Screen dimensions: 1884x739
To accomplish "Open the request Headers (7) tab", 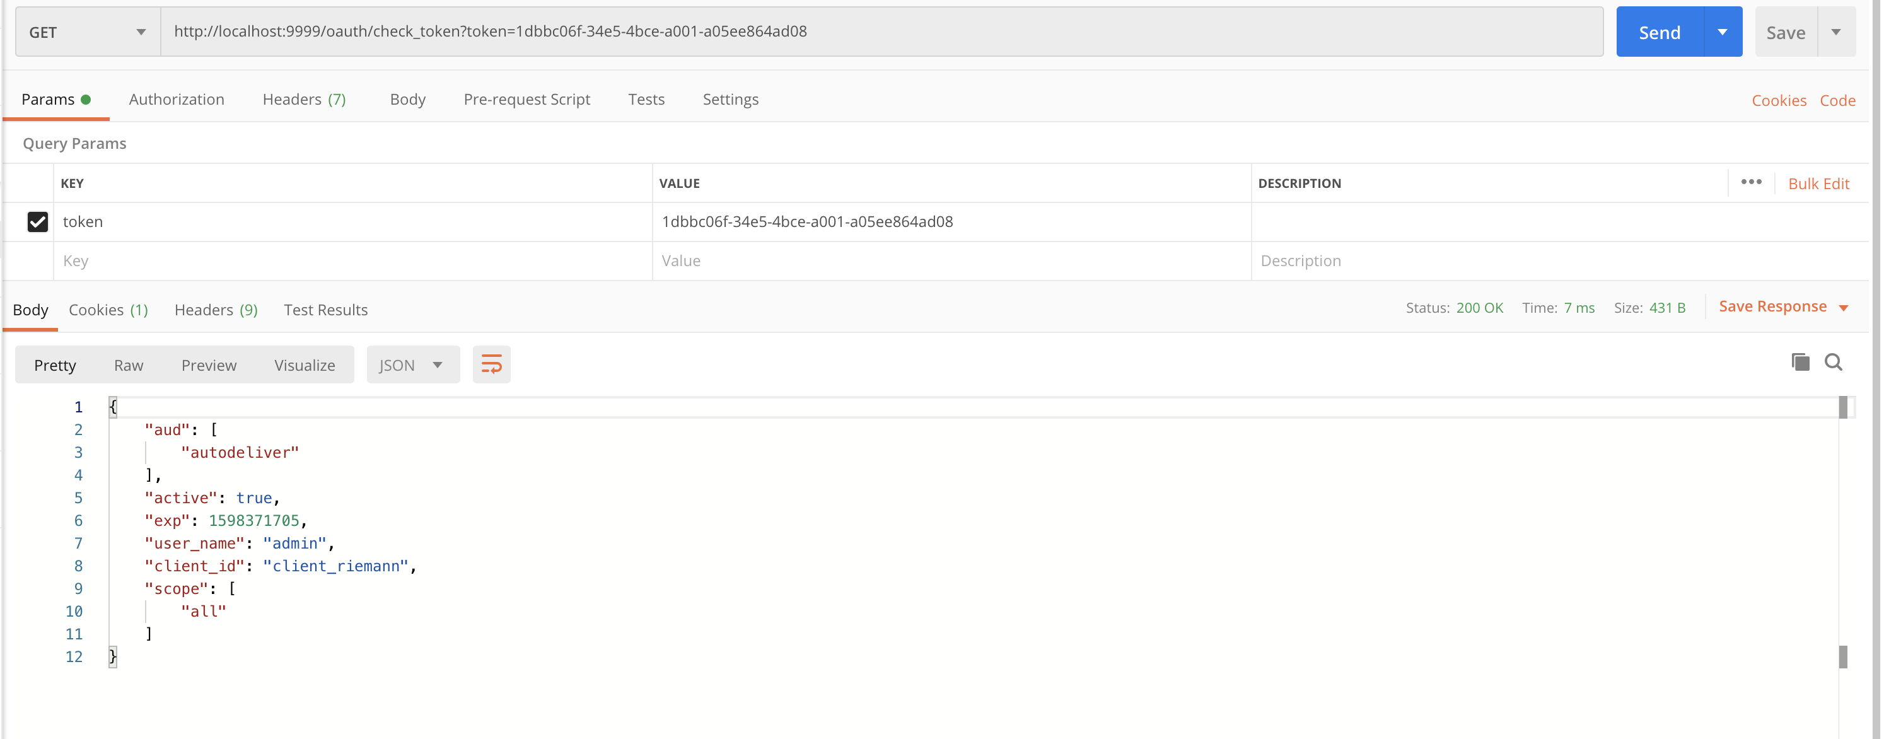I will point(303,100).
